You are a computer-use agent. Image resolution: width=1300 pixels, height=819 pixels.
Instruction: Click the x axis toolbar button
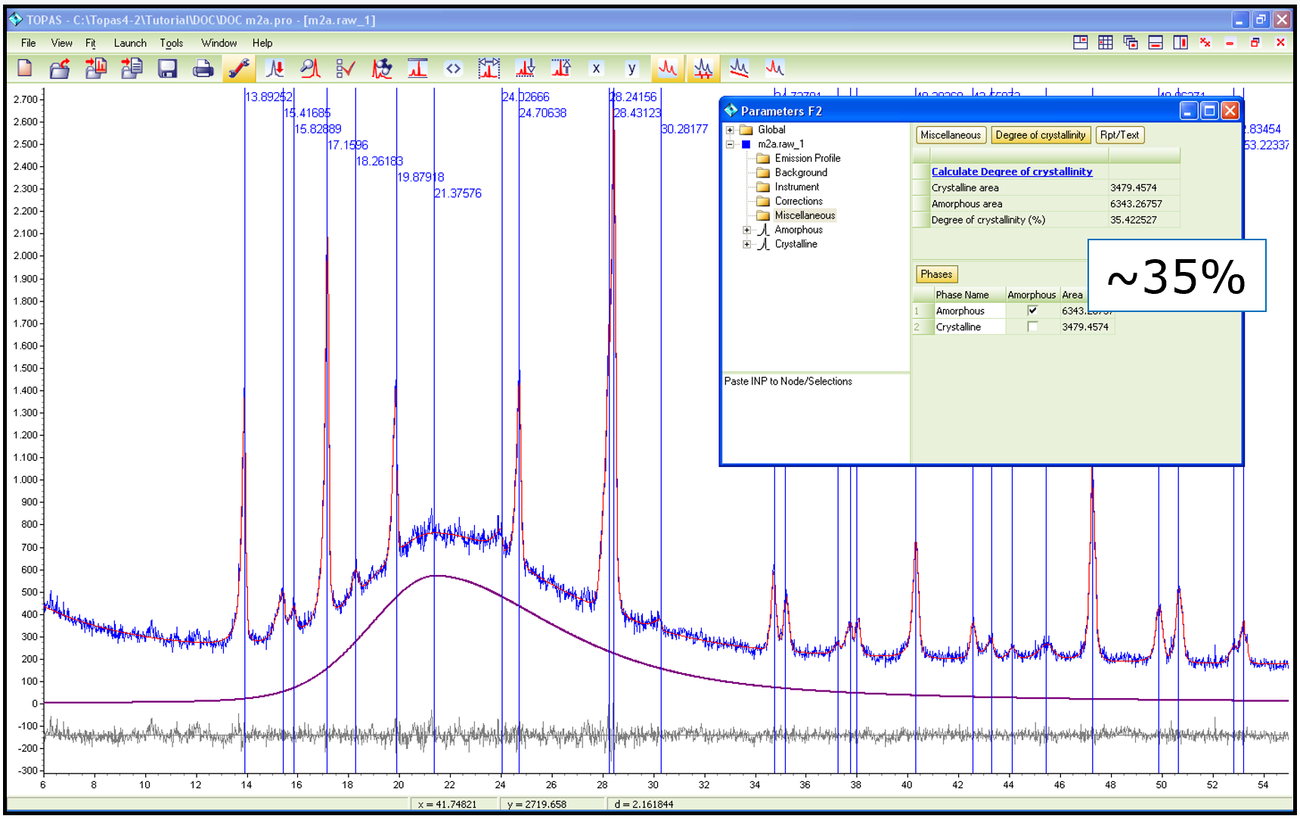click(x=597, y=69)
